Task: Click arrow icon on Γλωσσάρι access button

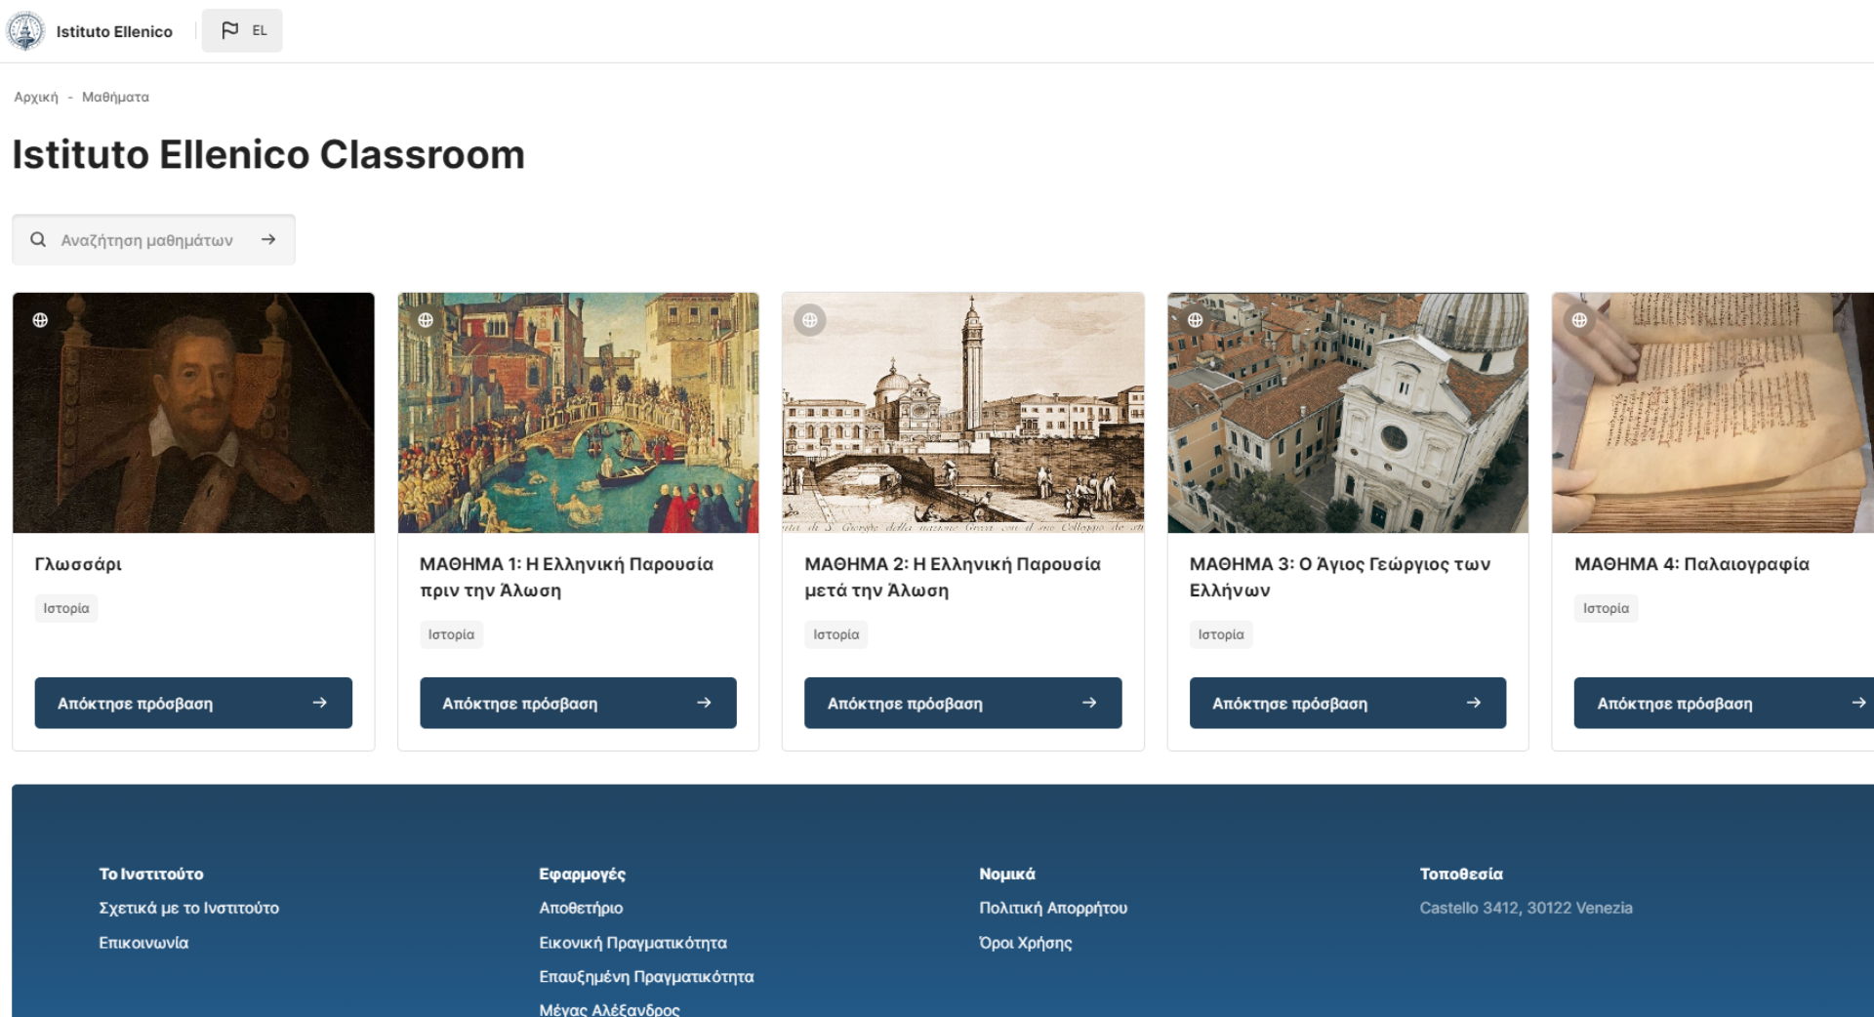Action: point(319,703)
